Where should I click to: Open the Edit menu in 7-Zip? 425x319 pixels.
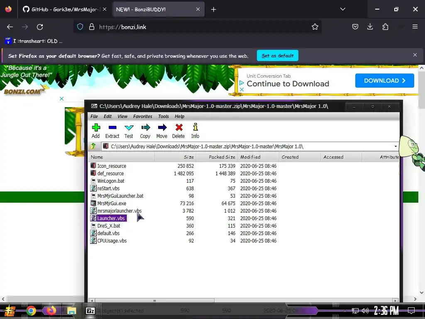coord(107,116)
